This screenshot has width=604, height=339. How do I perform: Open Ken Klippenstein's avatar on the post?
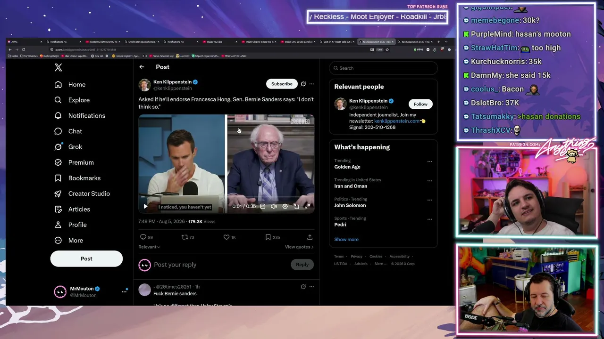coord(144,85)
